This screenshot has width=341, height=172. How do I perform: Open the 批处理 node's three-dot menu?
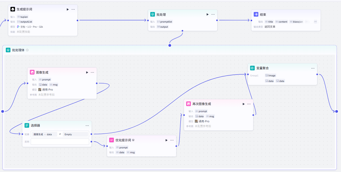[213, 14]
